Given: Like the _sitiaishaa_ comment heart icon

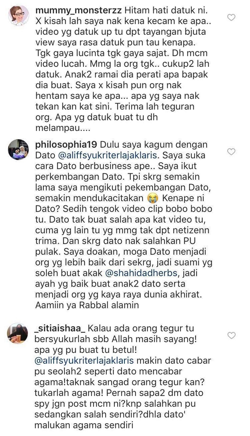Looking at the screenshot, I should click(x=232, y=335).
